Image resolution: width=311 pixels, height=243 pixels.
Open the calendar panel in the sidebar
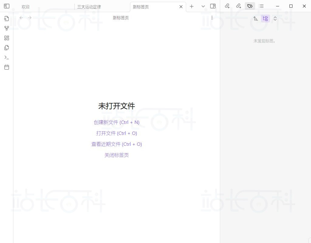point(6,67)
